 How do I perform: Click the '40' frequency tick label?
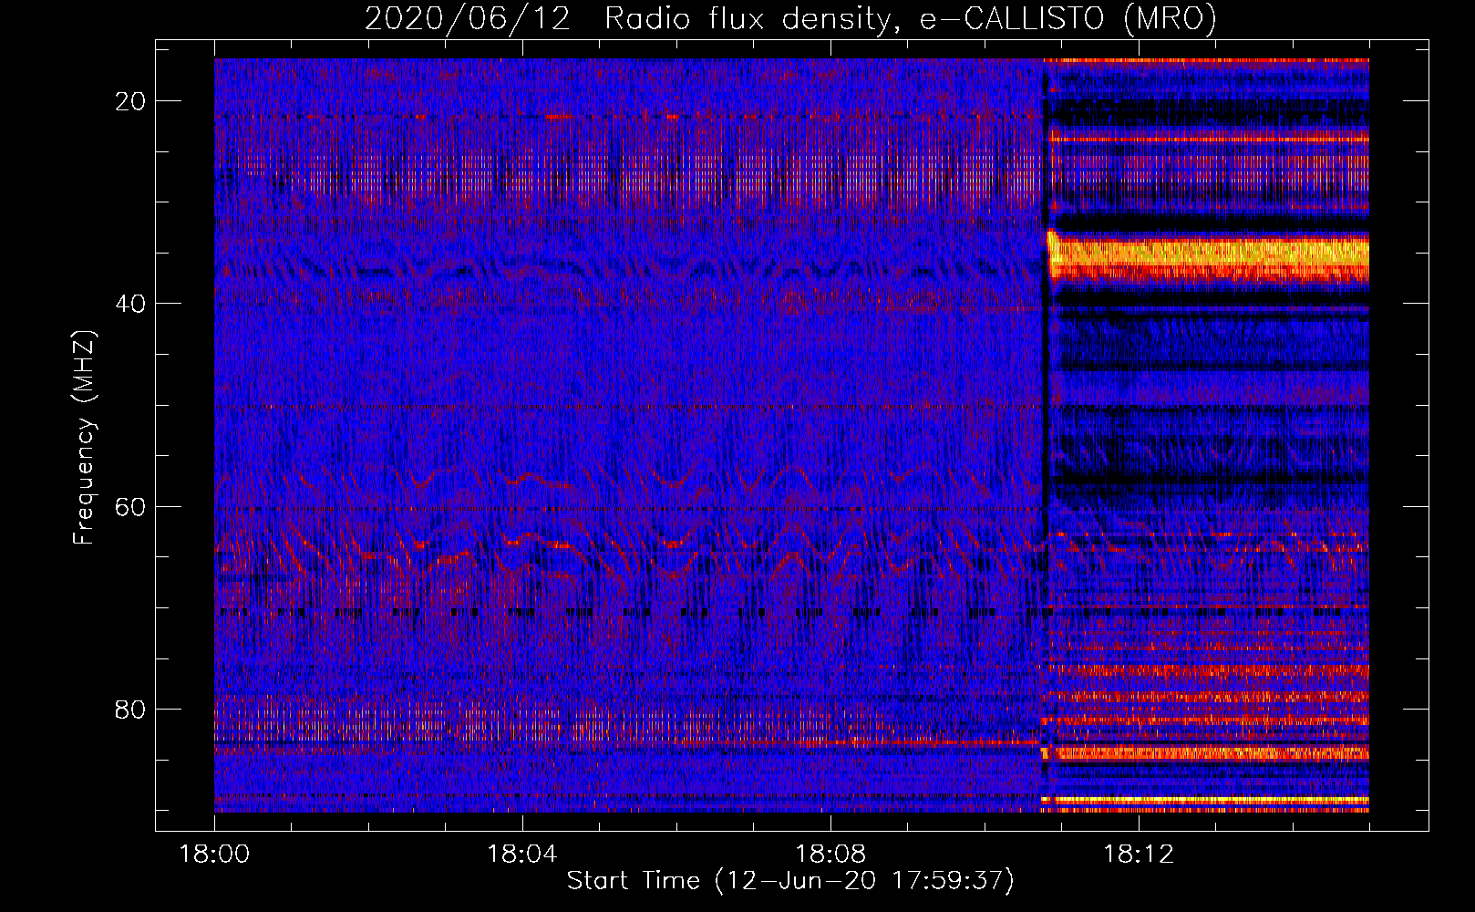tap(130, 303)
